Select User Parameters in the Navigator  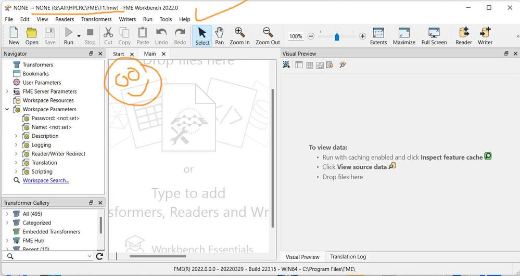coord(42,83)
